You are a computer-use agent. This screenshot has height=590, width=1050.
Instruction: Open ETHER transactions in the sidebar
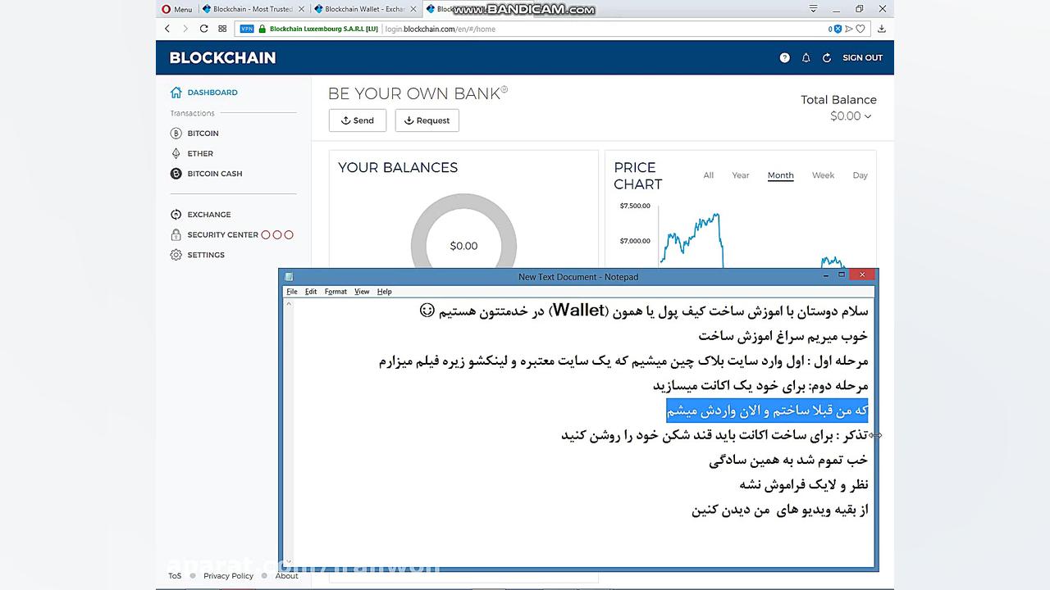pyautogui.click(x=200, y=153)
